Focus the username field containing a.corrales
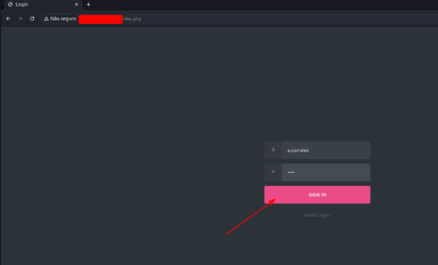This screenshot has height=265, width=438. (325, 150)
